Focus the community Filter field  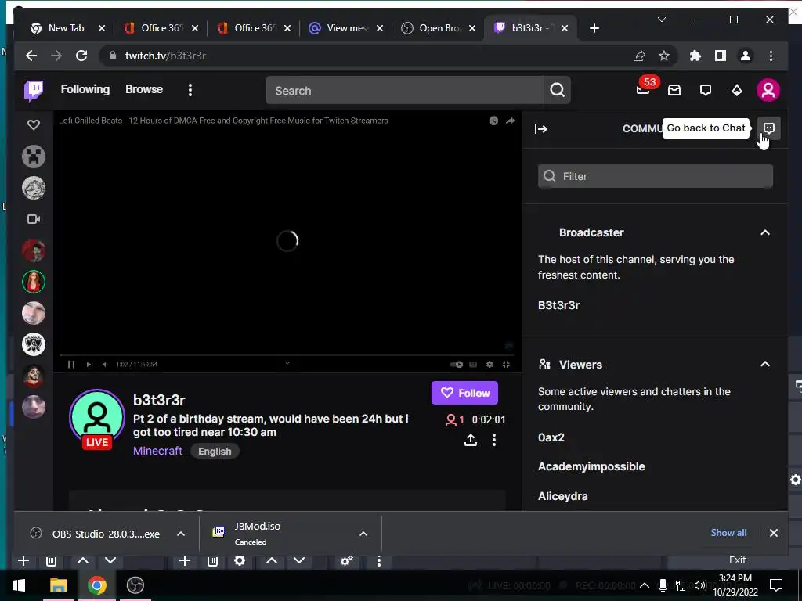pos(656,176)
